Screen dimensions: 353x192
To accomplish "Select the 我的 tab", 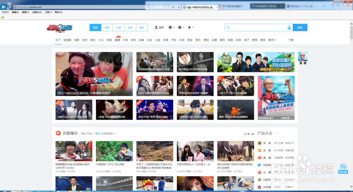I will (x=142, y=27).
